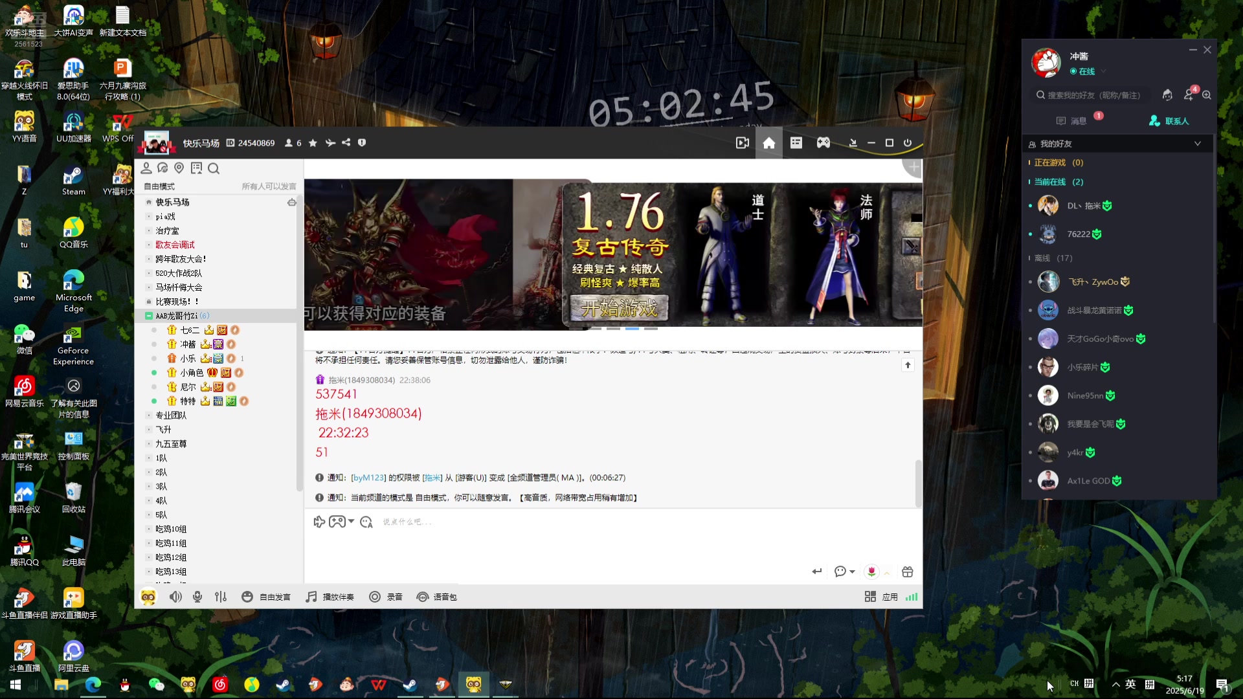Click the channel list vertical scrollbar
Image resolution: width=1243 pixels, height=699 pixels.
click(x=299, y=343)
